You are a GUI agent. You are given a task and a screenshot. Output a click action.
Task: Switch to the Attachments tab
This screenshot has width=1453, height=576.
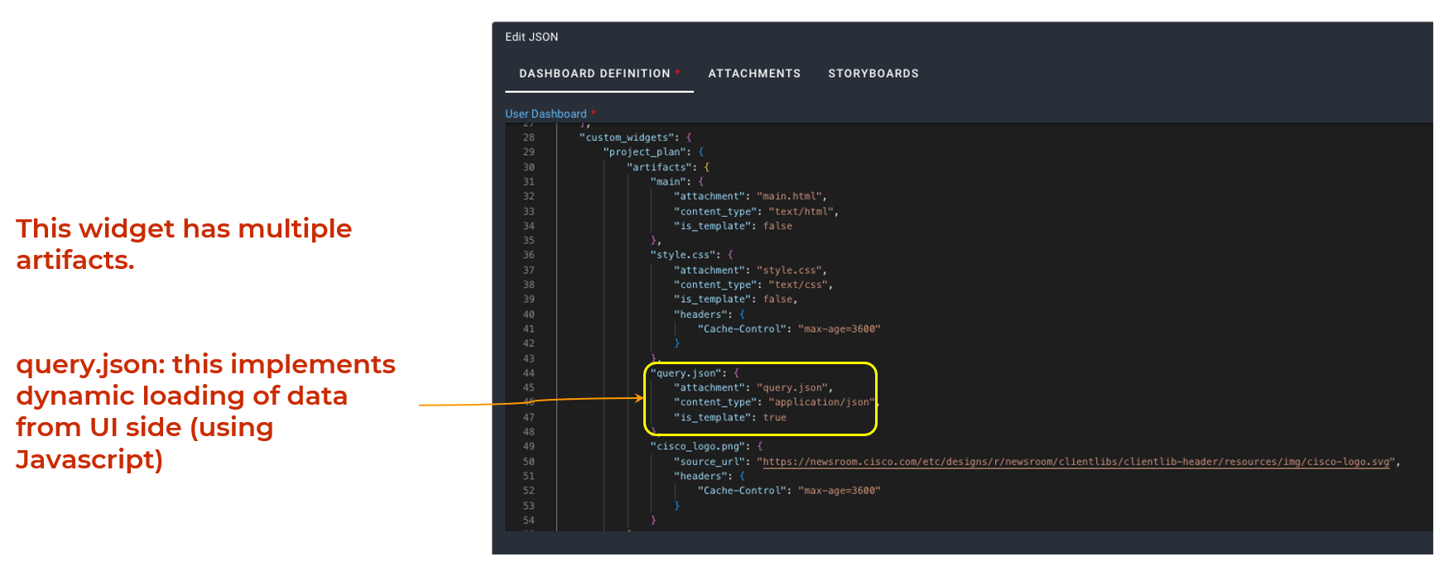click(754, 74)
